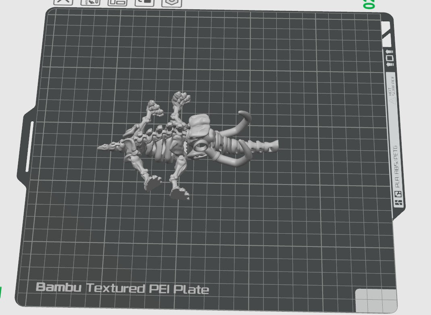Click the arrange objects icon
Image resolution: width=431 pixels, height=315 pixels.
[118, 2]
